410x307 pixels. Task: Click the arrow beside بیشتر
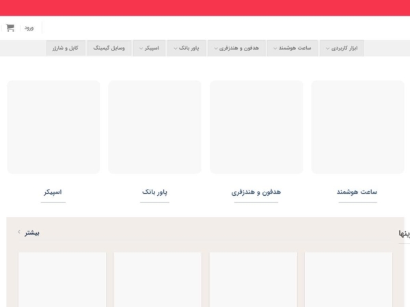point(19,232)
